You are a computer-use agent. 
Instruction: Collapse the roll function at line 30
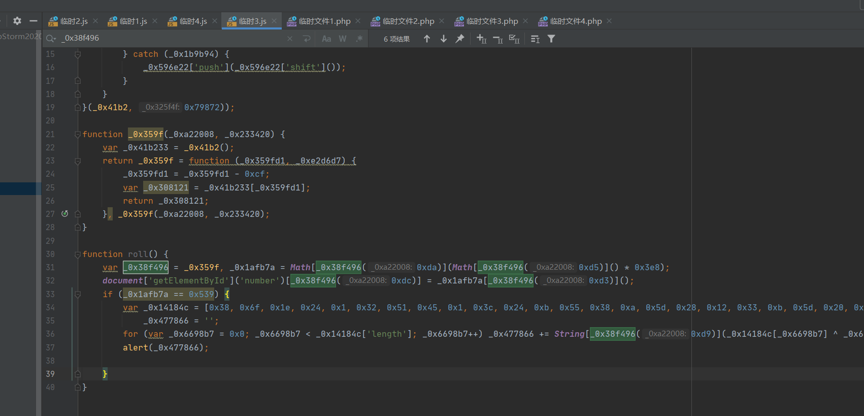tap(78, 254)
